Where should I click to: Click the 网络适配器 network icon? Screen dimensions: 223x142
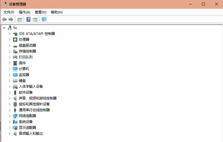pos(15,116)
